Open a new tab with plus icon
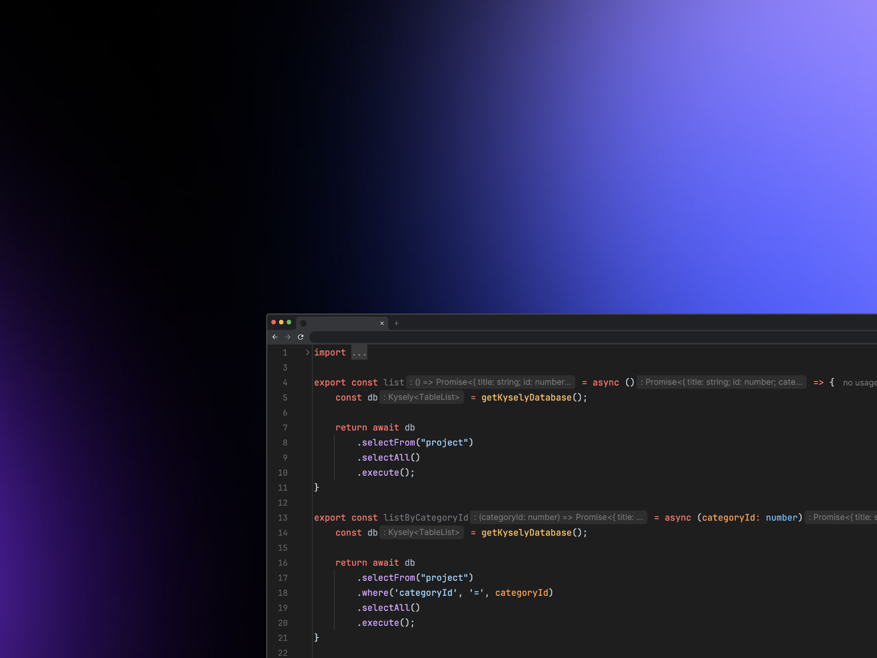This screenshot has height=658, width=877. pyautogui.click(x=396, y=323)
